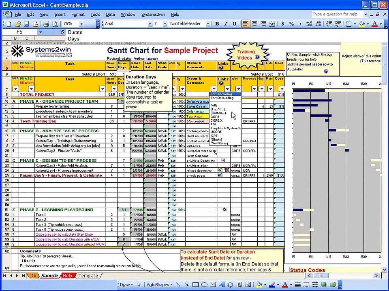Switch to the DV sheet tab
The height and width of the screenshot is (291, 389).
click(x=33, y=276)
